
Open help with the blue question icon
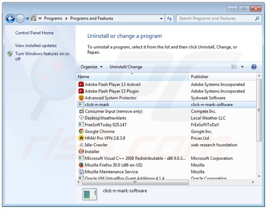coord(254,67)
